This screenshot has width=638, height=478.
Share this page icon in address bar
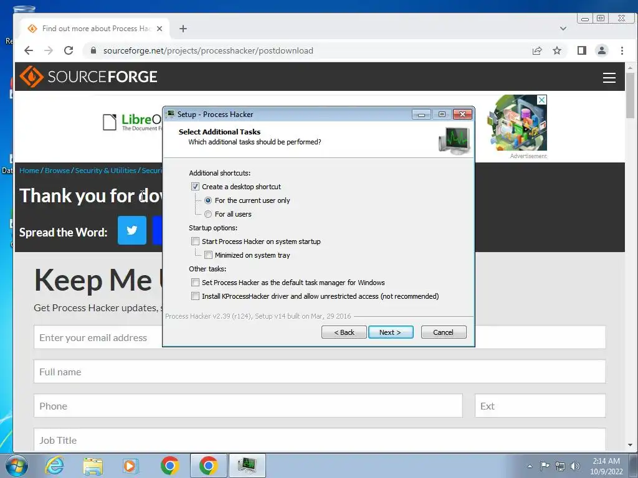click(x=537, y=50)
